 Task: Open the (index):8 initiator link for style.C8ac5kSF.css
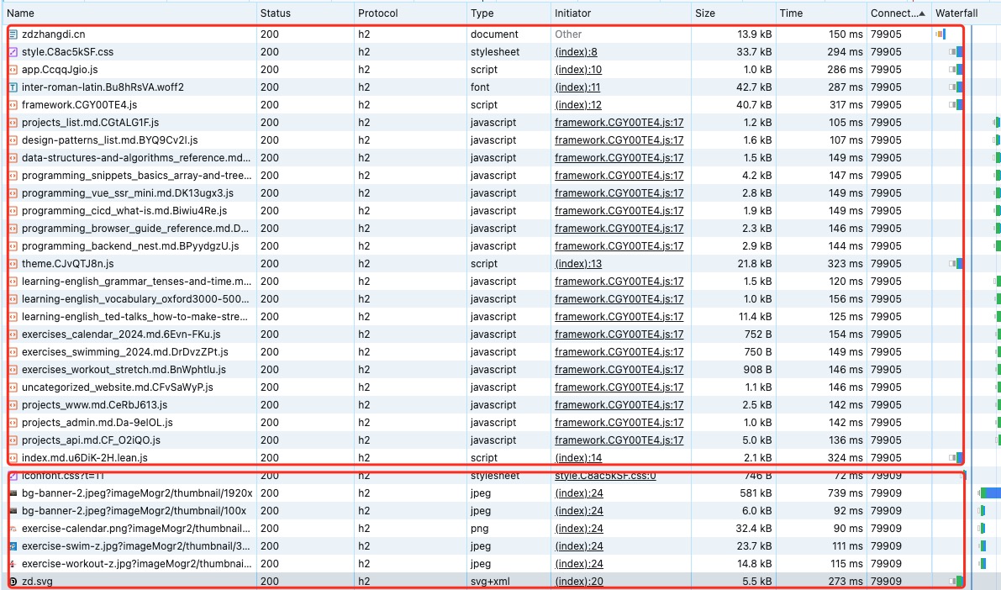pos(577,52)
